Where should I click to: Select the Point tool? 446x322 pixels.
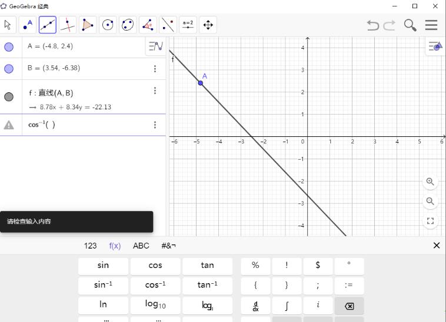click(x=28, y=25)
